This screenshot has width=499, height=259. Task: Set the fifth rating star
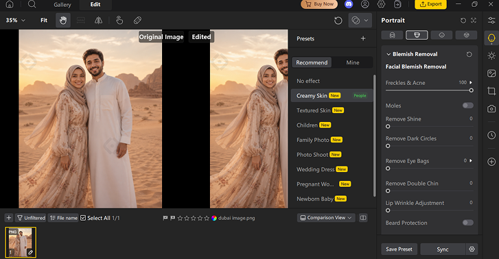pyautogui.click(x=207, y=218)
